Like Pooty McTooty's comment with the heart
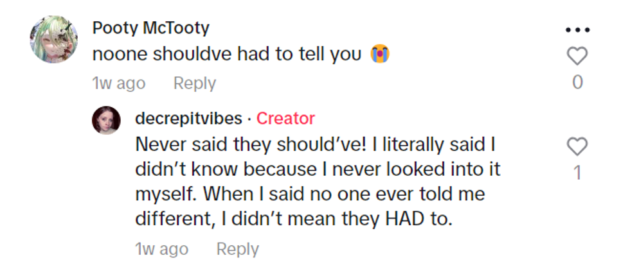 coord(577,56)
